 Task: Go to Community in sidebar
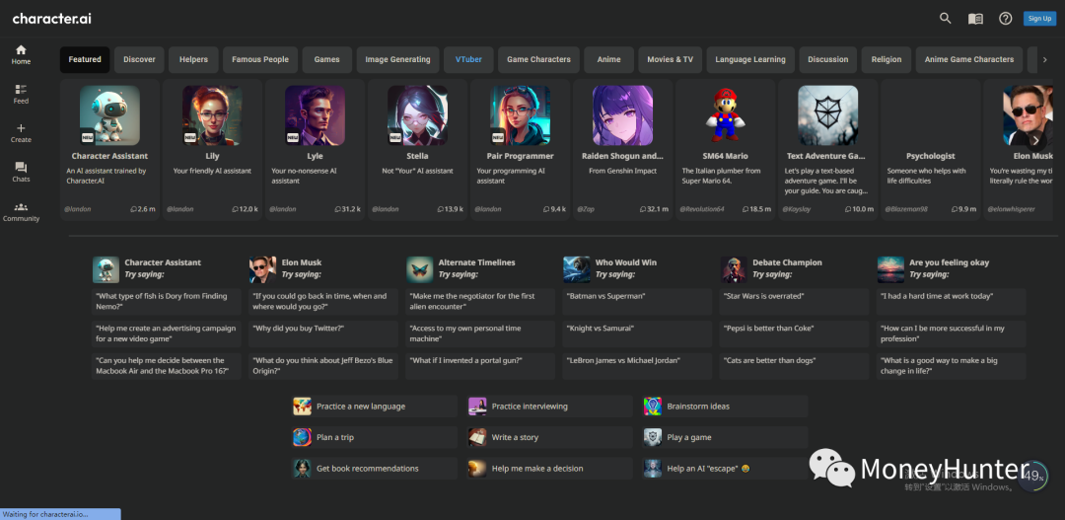(x=21, y=211)
